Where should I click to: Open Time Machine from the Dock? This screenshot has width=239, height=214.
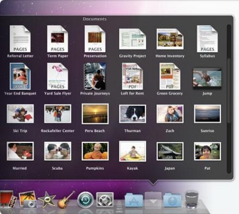[x=85, y=200]
